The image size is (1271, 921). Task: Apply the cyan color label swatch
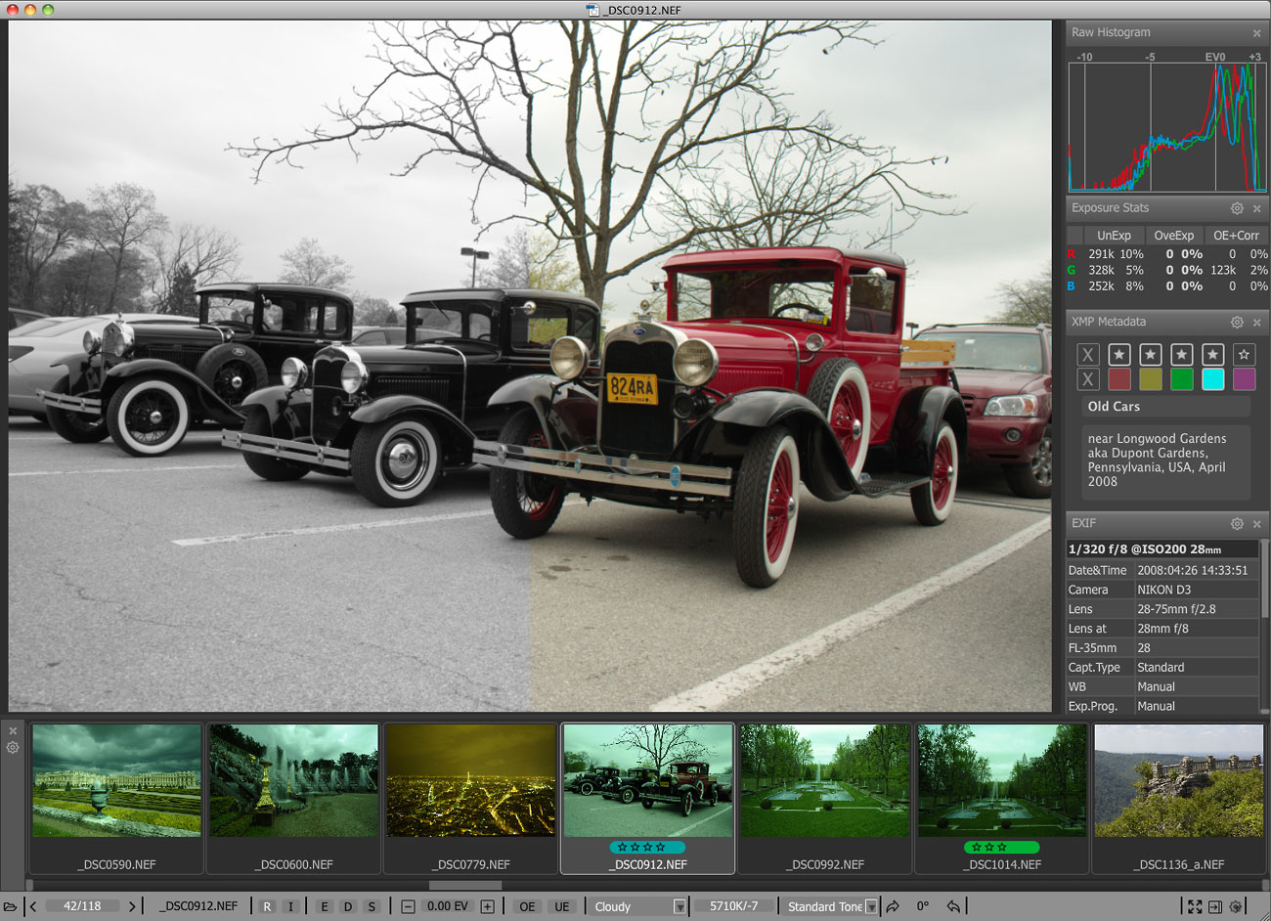click(x=1212, y=379)
